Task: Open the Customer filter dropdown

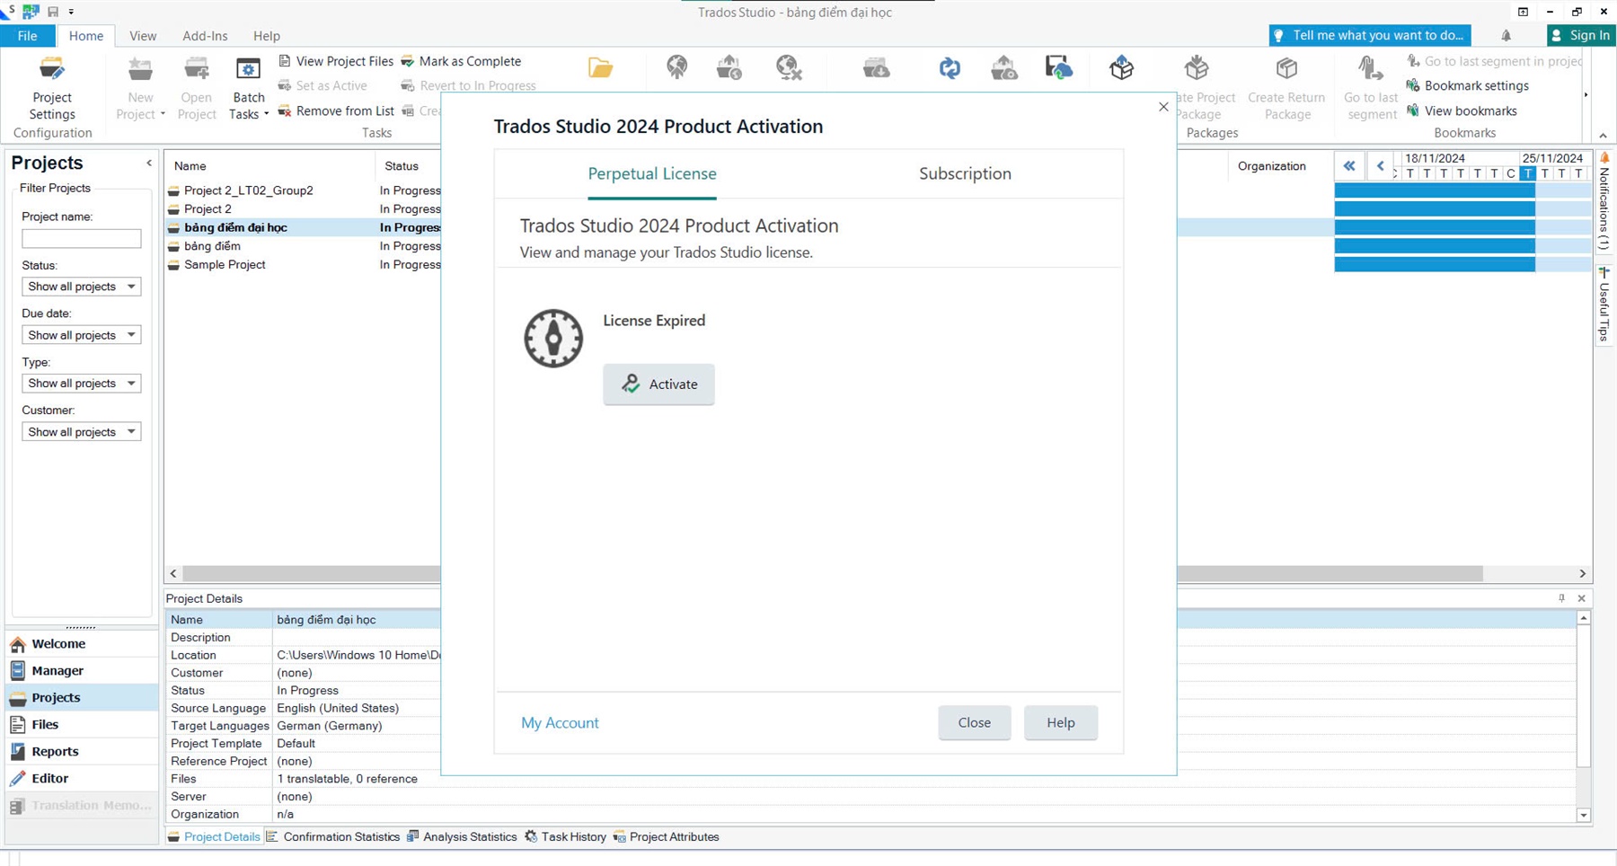Action: (81, 432)
